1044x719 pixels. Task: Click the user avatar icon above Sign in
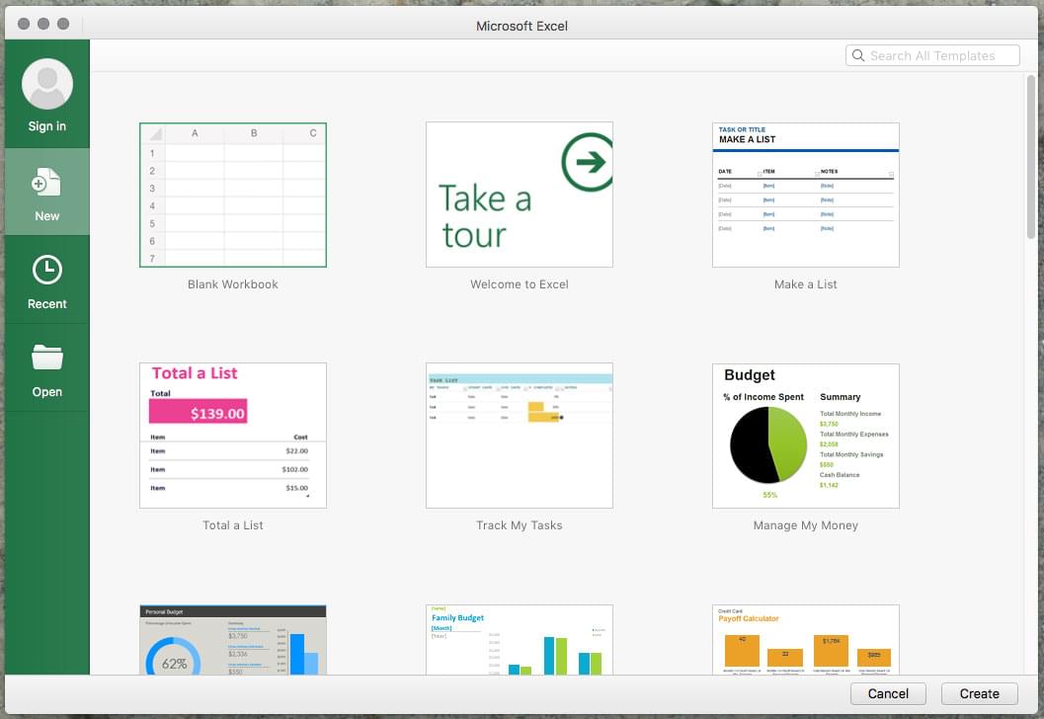(x=47, y=84)
